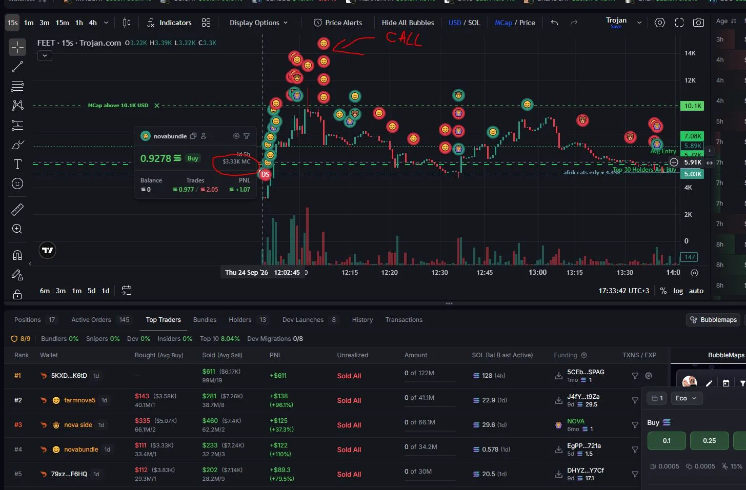This screenshot has height=490, width=746.
Task: Open the go-to-date calendar
Action: coord(126,291)
